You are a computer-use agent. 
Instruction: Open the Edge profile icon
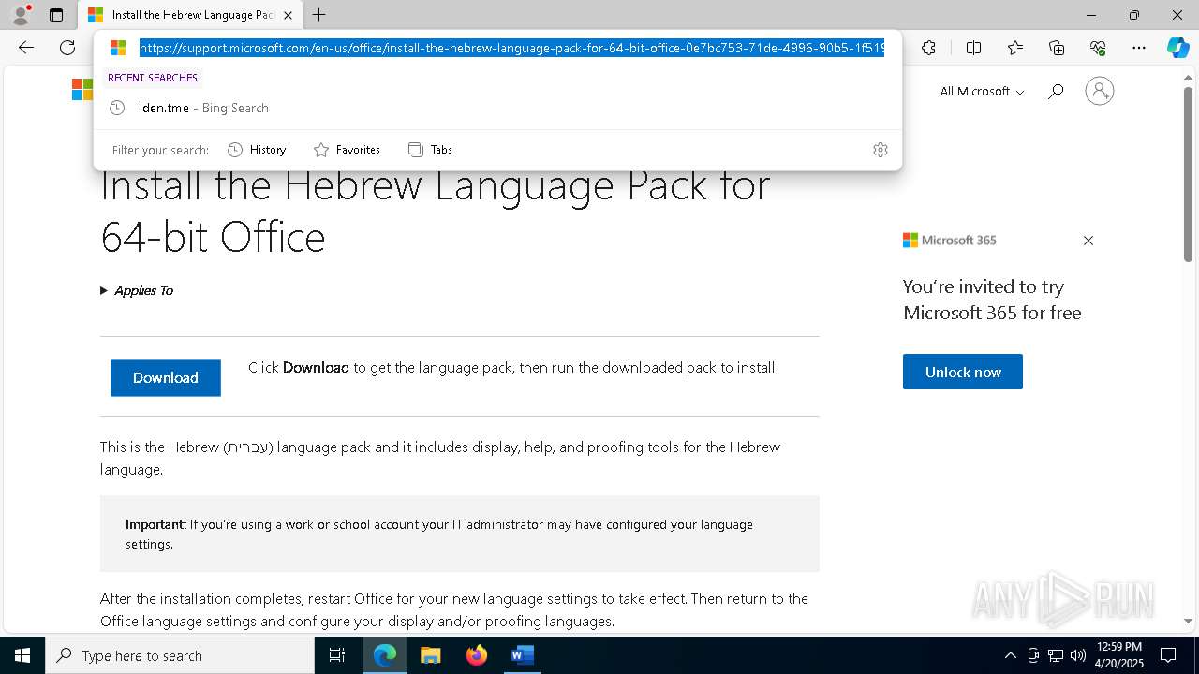20,15
